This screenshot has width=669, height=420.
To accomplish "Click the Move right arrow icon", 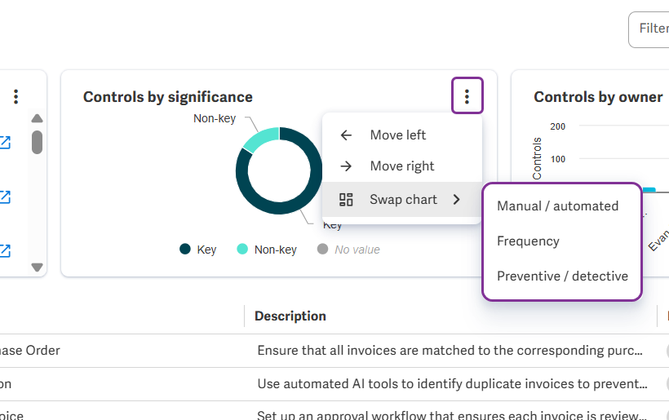I will coord(346,166).
